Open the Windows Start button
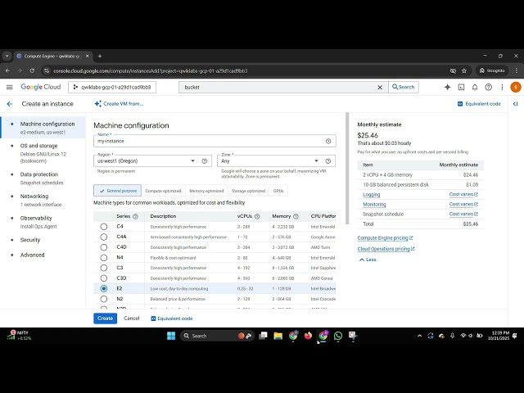524x393 pixels. point(171,336)
